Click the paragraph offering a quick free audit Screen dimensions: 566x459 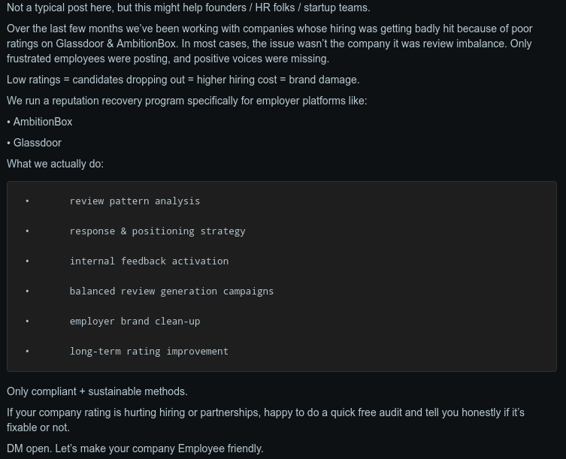(265, 420)
